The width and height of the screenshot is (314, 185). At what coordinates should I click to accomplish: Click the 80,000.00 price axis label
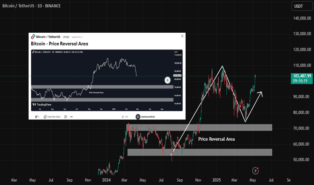pyautogui.click(x=301, y=112)
